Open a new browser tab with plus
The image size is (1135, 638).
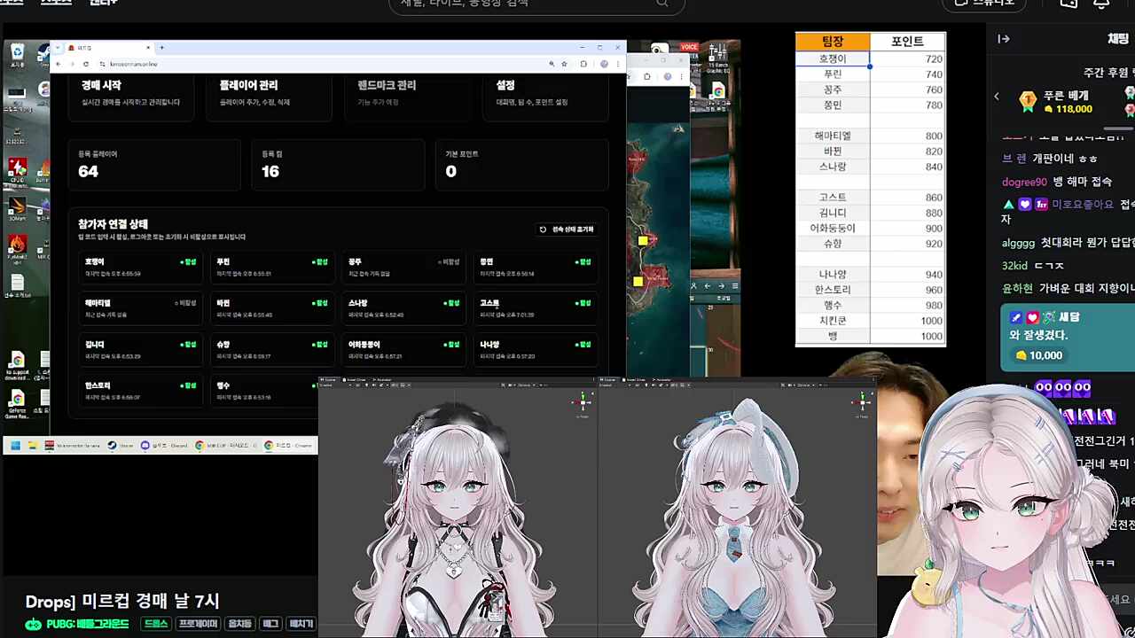161,47
